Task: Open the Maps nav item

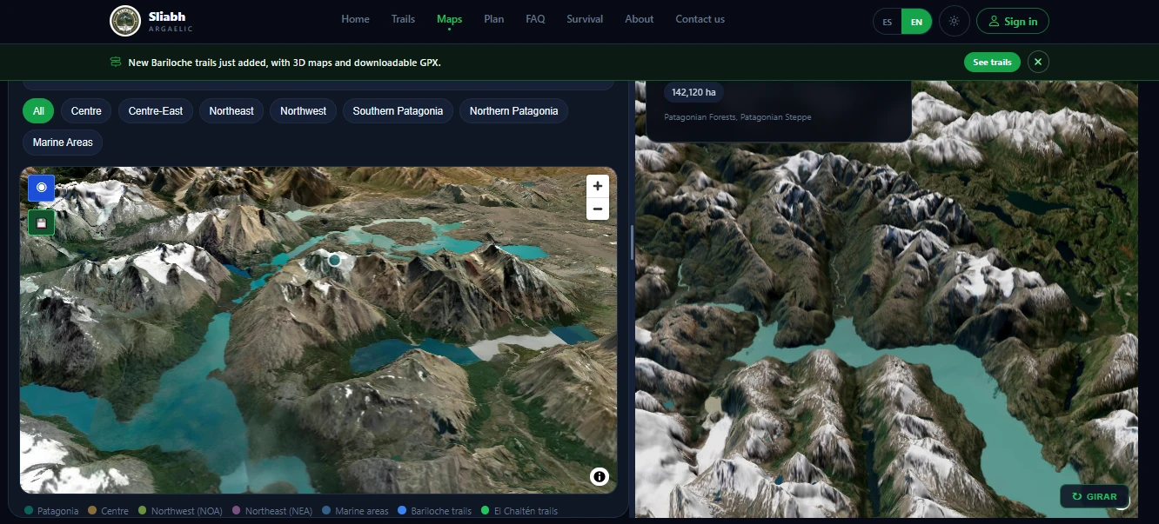Action: tap(449, 19)
